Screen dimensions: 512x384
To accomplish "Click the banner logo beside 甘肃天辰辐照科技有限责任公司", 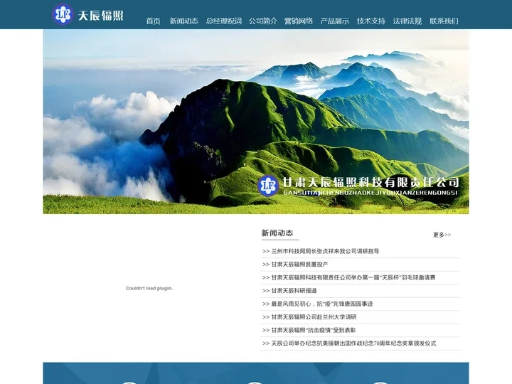I will (268, 186).
